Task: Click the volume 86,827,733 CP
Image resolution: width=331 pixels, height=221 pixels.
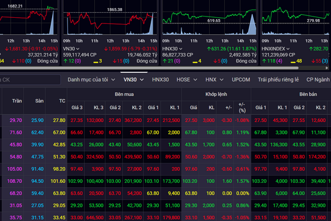Action: 178,55
